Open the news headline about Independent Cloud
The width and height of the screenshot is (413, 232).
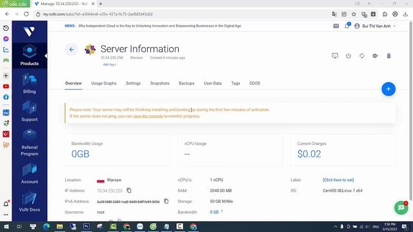pyautogui.click(x=159, y=26)
